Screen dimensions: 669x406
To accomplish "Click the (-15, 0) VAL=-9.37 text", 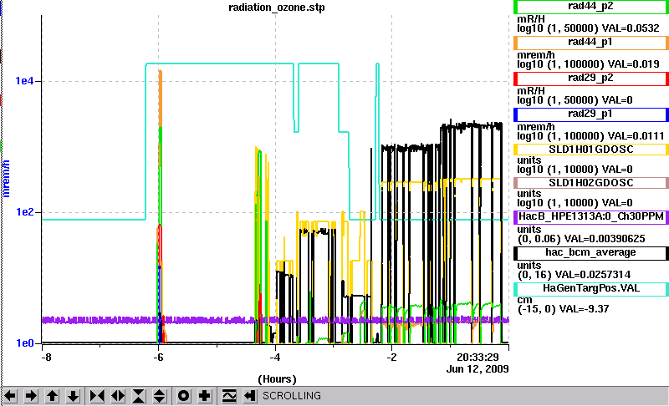I will (x=563, y=309).
